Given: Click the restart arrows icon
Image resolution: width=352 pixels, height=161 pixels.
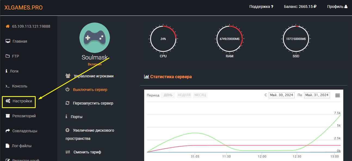Looking at the screenshot, I should (x=67, y=103).
